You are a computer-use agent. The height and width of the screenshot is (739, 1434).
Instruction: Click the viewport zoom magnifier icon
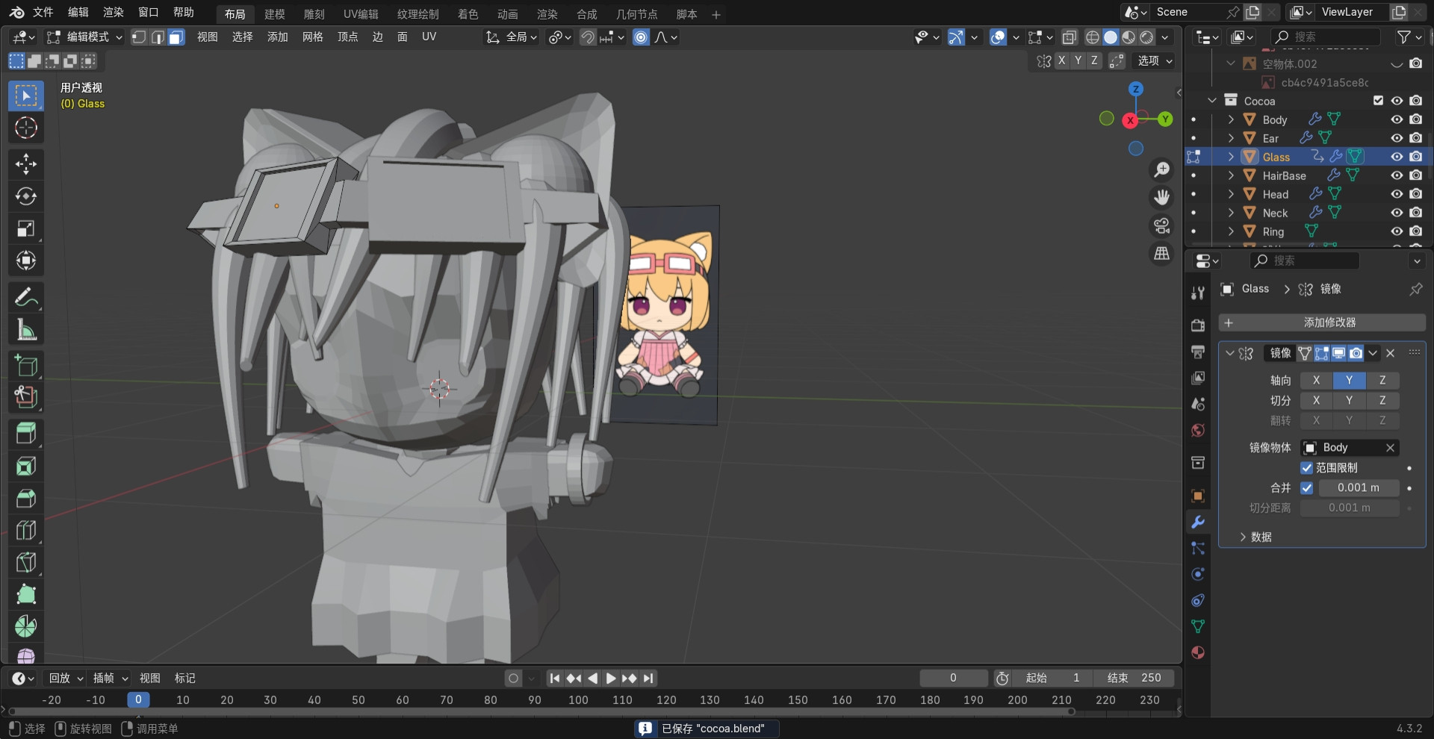click(1161, 170)
